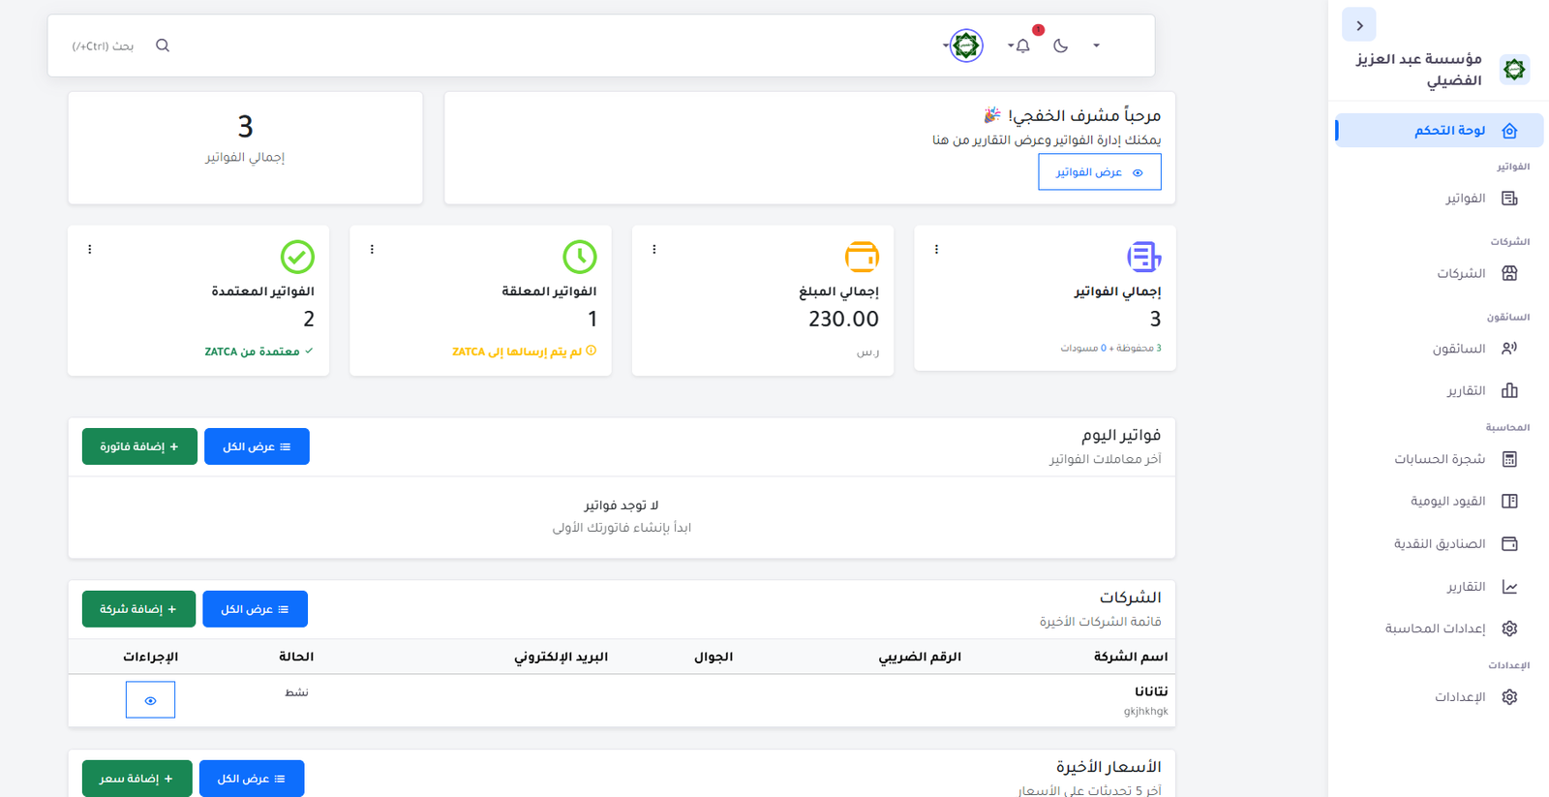Click إضافة سعر button
This screenshot has width=1549, height=797.
tap(137, 779)
